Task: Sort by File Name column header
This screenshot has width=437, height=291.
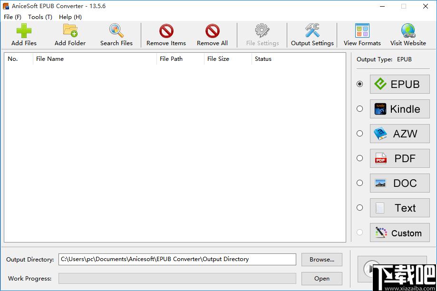Action: 95,59
